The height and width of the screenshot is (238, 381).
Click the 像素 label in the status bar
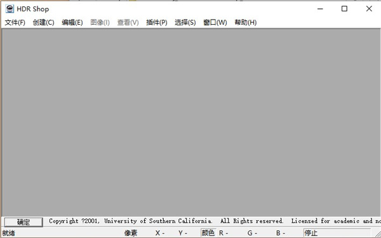coord(131,233)
